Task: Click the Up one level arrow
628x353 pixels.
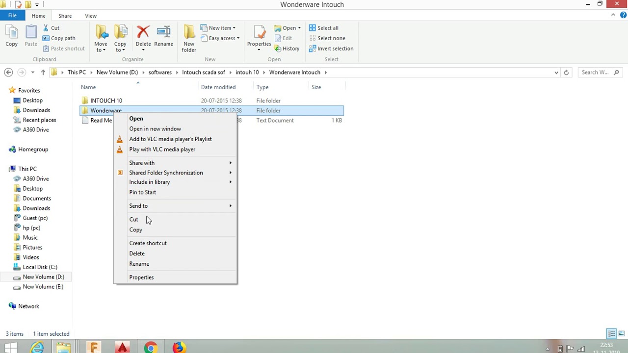Action: click(43, 72)
